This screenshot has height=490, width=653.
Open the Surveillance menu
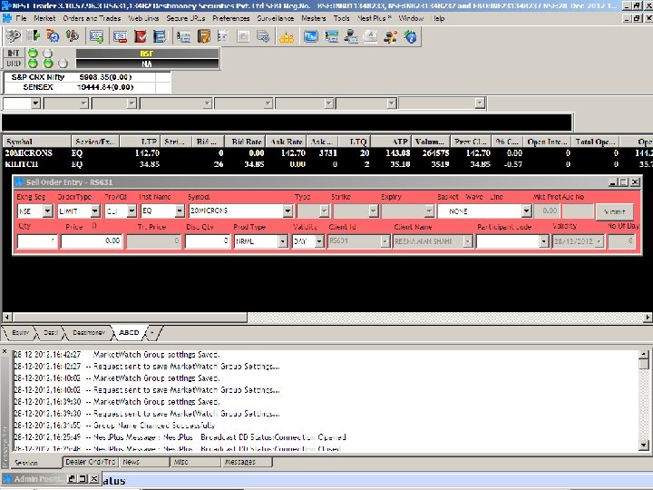coord(276,18)
